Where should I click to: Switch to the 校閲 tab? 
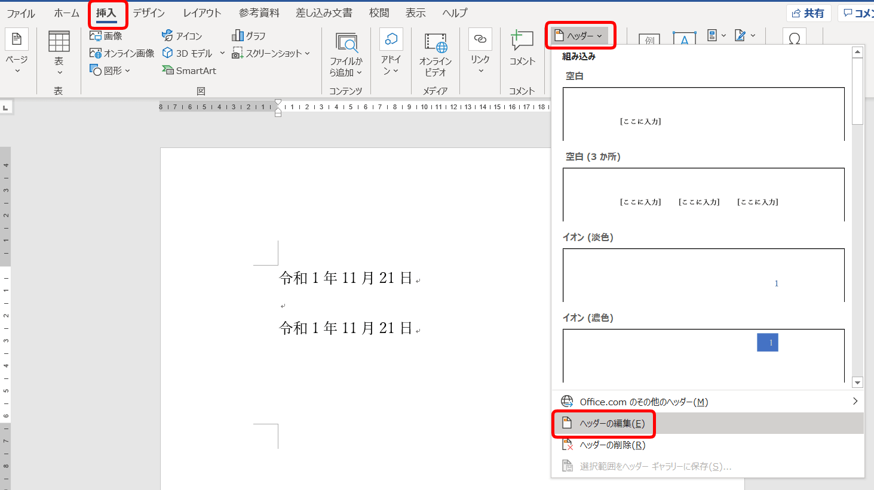click(379, 13)
